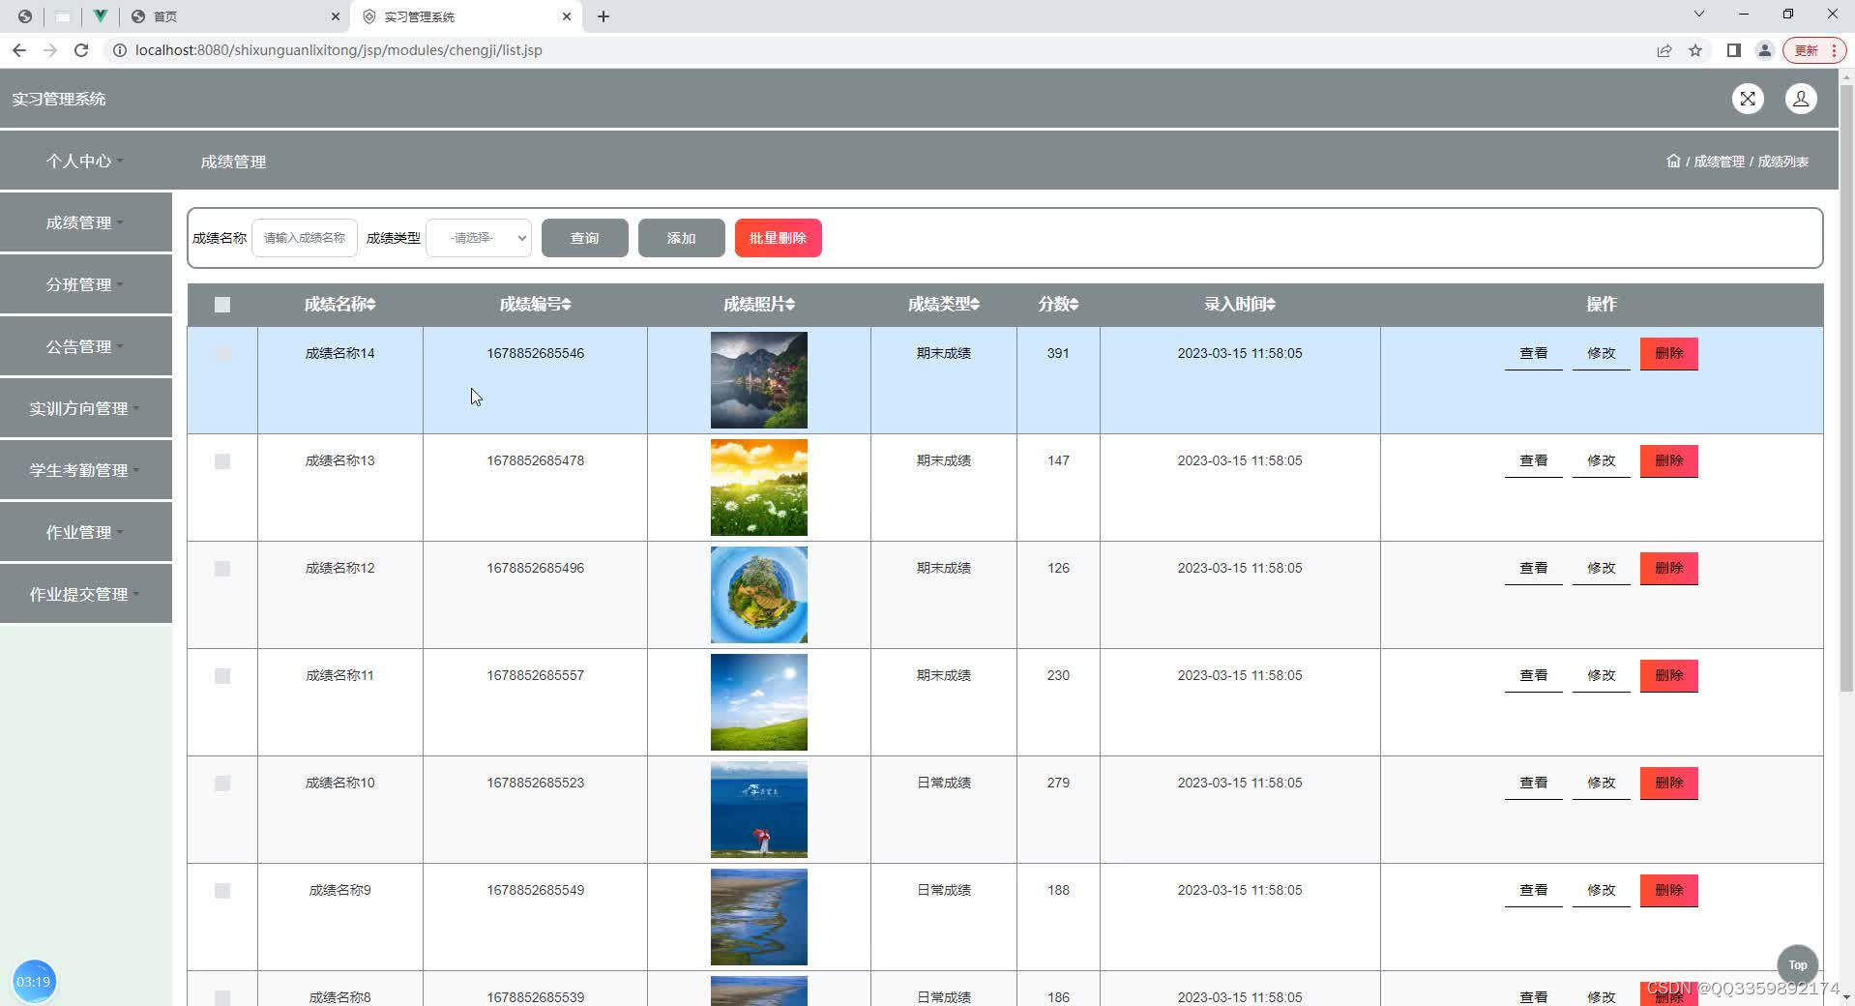Click score value 391
Image resolution: width=1855 pixels, height=1006 pixels.
1058,354
